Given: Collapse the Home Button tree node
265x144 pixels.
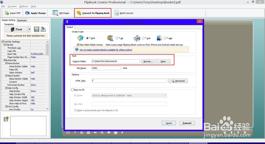Looking at the screenshot, I should [6, 63].
